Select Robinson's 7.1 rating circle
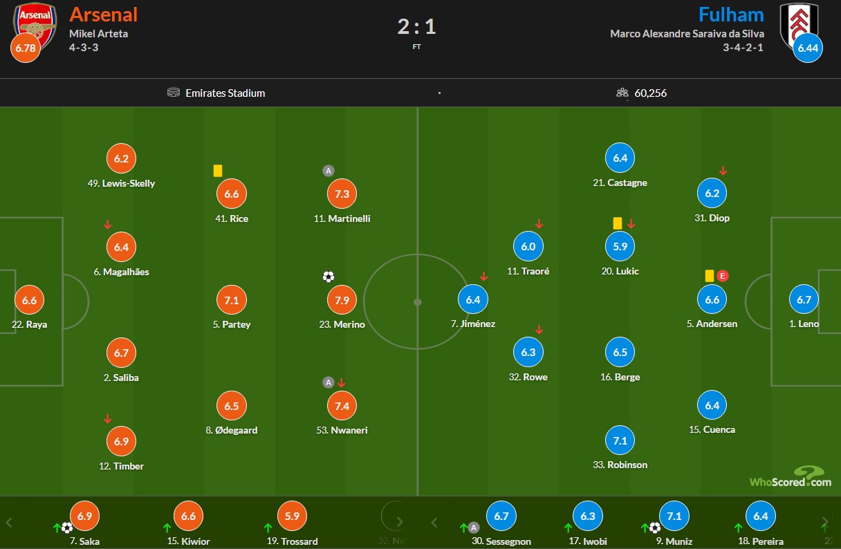 620,441
